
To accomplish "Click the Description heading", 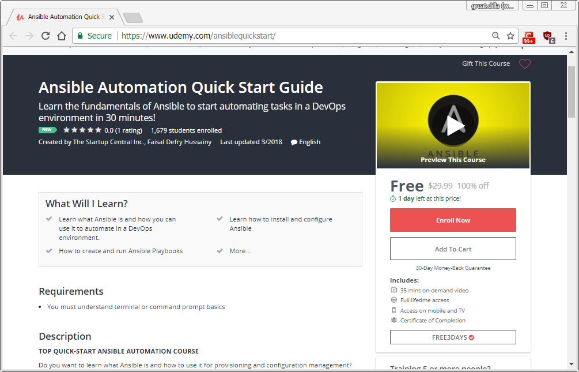I will tap(65, 336).
